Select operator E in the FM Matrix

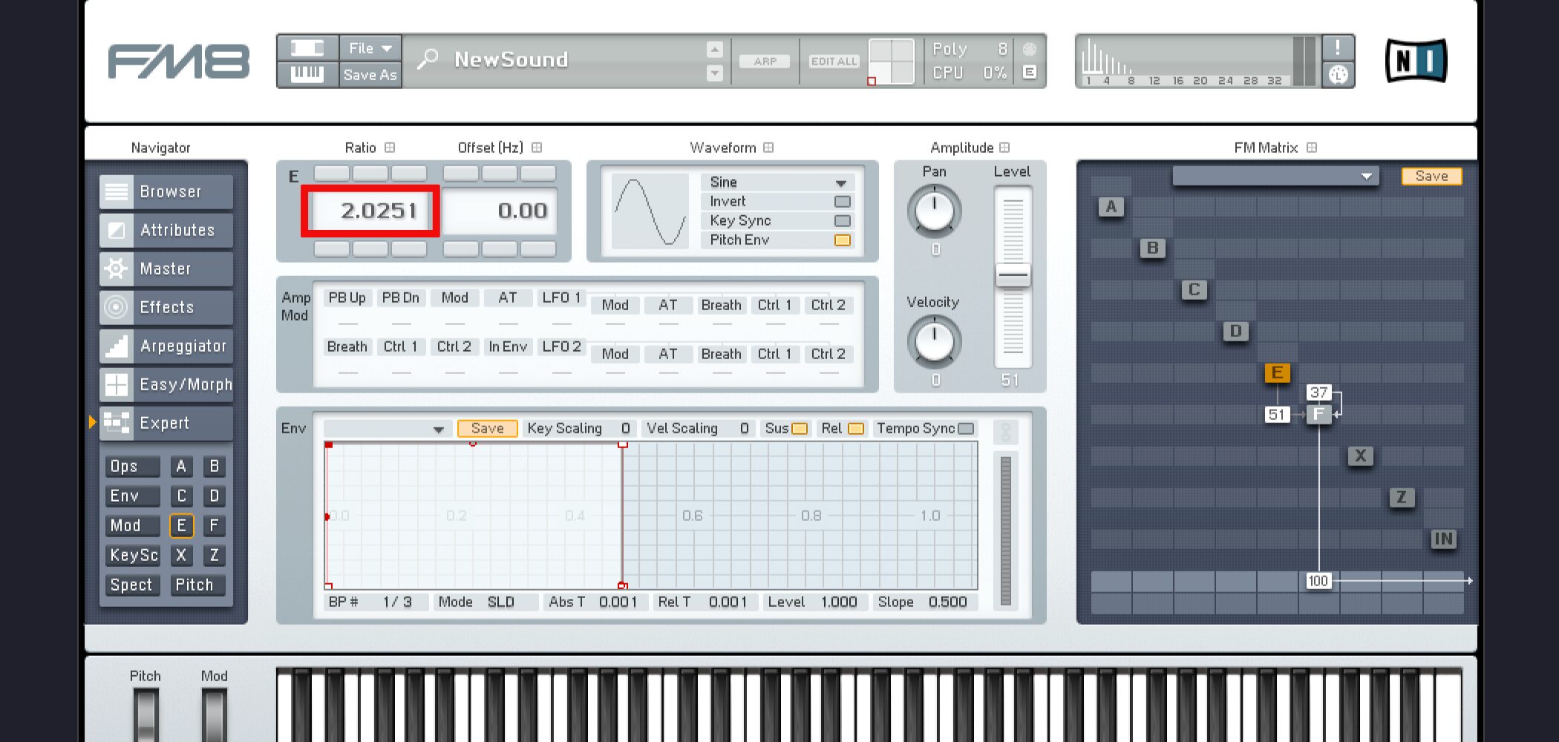tap(1277, 372)
